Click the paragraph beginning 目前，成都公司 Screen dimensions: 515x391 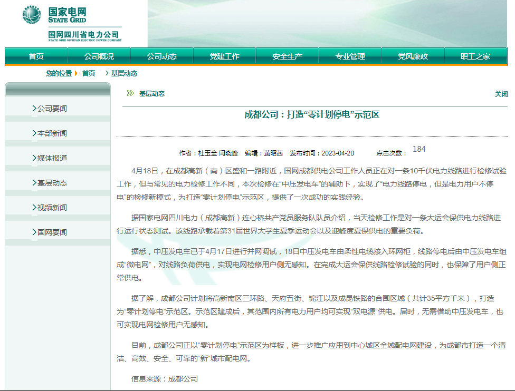[312, 351]
